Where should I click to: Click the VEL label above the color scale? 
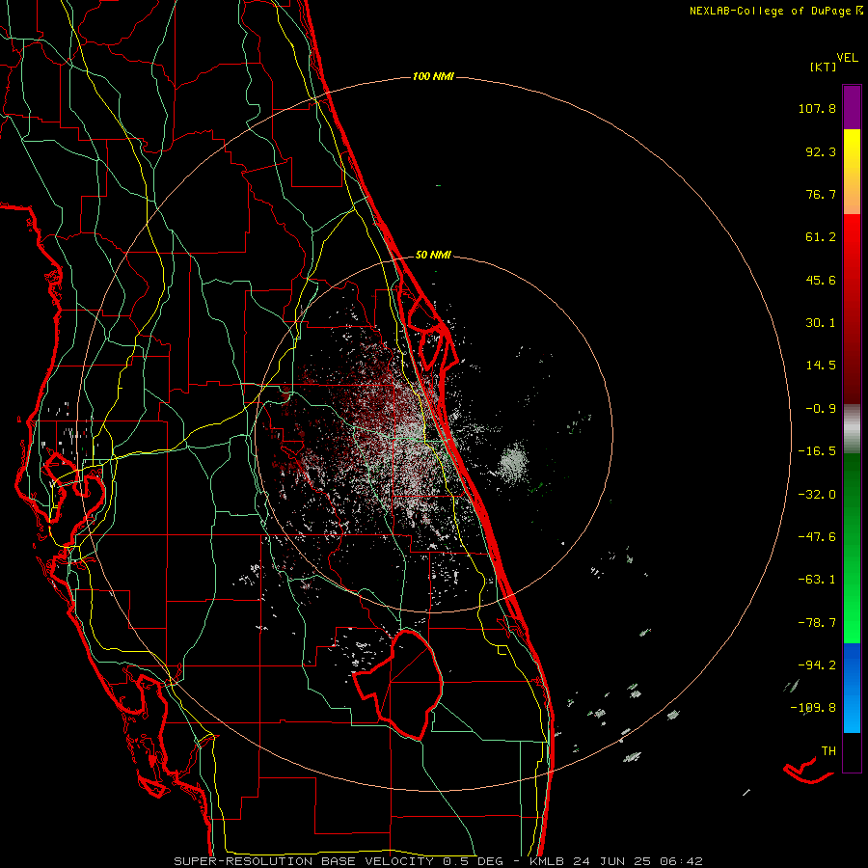tap(847, 58)
